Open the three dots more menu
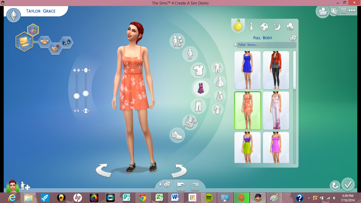This screenshot has height=203, width=361. click(352, 11)
